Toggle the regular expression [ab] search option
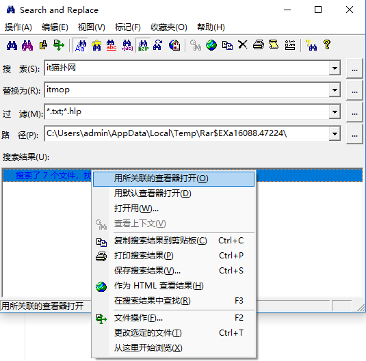Viewport: 366px width, 361px height. tap(127, 45)
